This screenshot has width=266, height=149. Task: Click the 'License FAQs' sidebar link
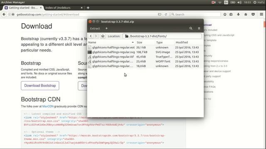(209, 87)
